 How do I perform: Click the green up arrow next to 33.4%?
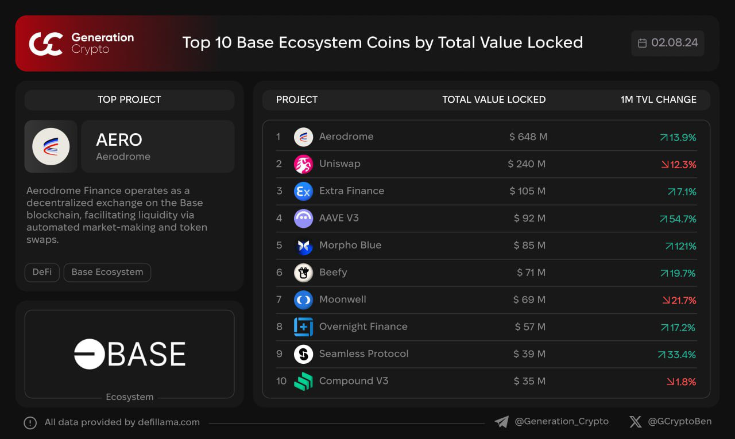tap(661, 355)
